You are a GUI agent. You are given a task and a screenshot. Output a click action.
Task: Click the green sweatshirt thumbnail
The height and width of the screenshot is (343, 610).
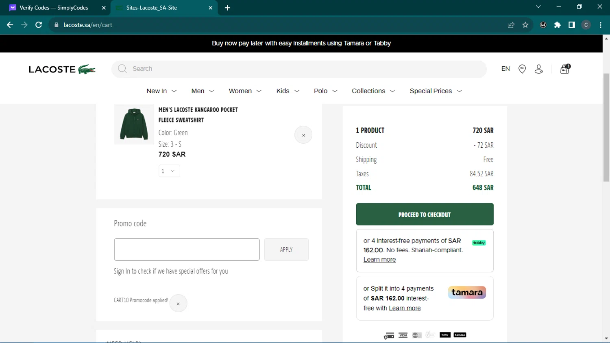(134, 125)
